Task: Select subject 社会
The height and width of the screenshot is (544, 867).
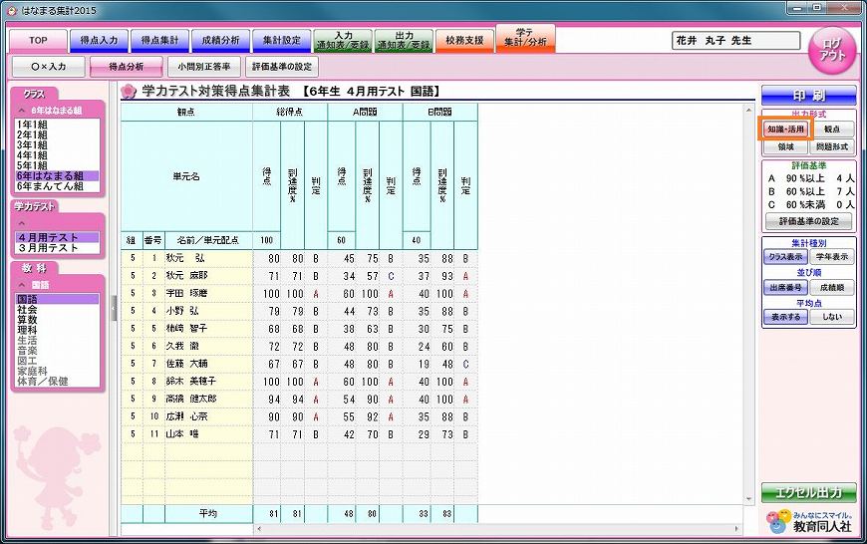Action: pos(58,310)
